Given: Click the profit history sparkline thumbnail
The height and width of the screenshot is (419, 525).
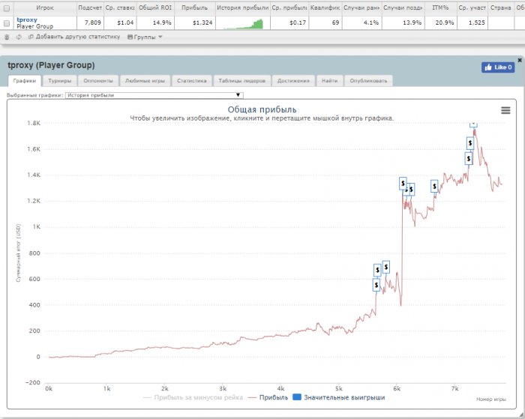Looking at the screenshot, I should pos(243,23).
